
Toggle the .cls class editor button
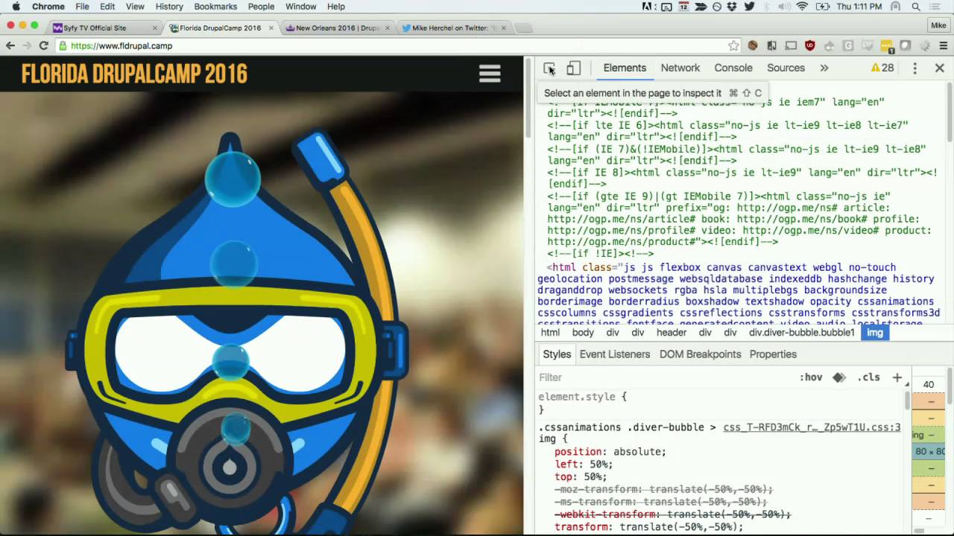(x=868, y=377)
